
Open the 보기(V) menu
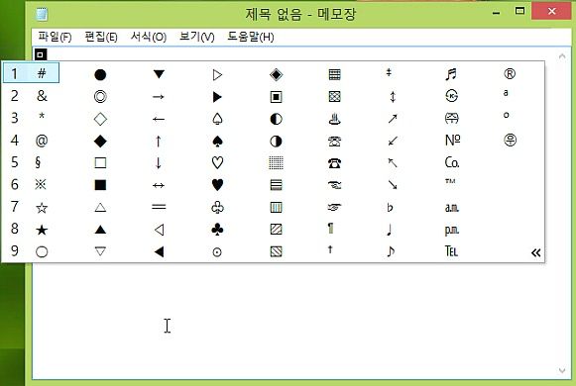tap(196, 37)
